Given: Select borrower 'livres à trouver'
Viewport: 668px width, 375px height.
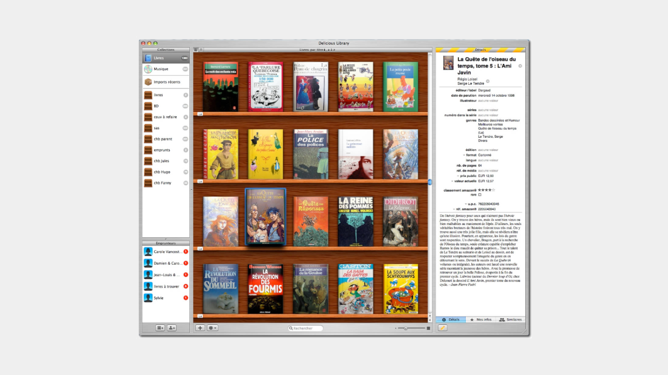Looking at the screenshot, I should 166,286.
